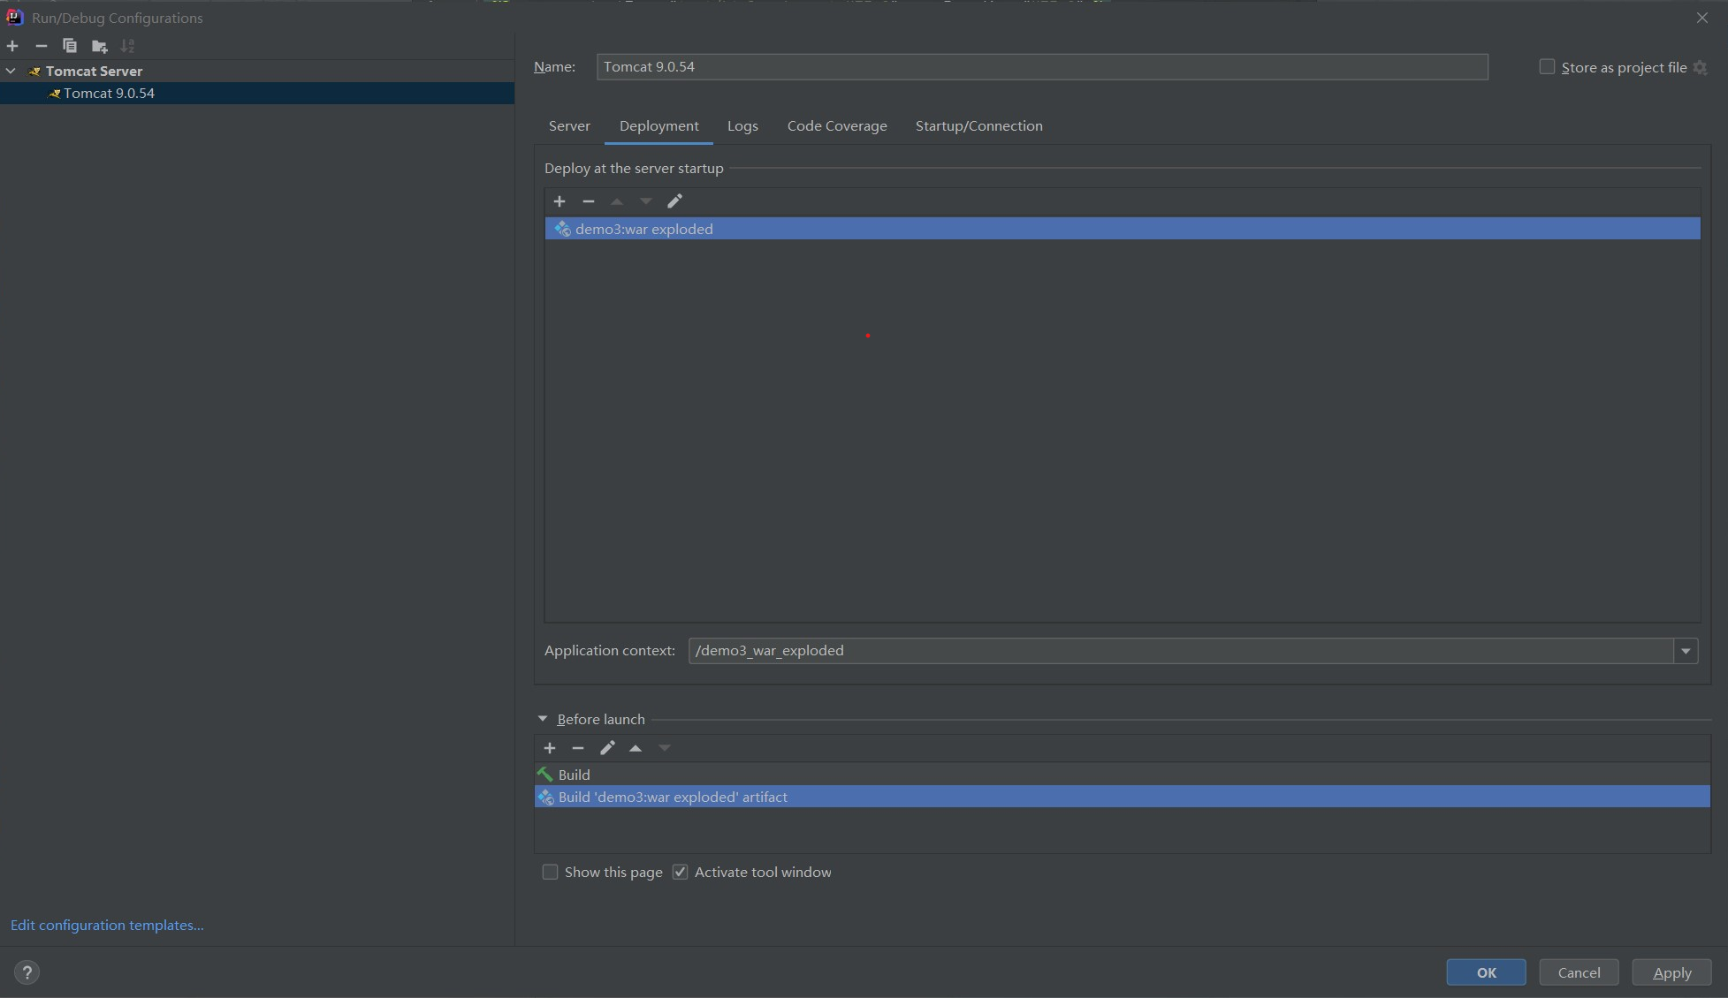Edit the deployment artifact with pencil icon
Screen dimensions: 1728x998
pyautogui.click(x=674, y=201)
